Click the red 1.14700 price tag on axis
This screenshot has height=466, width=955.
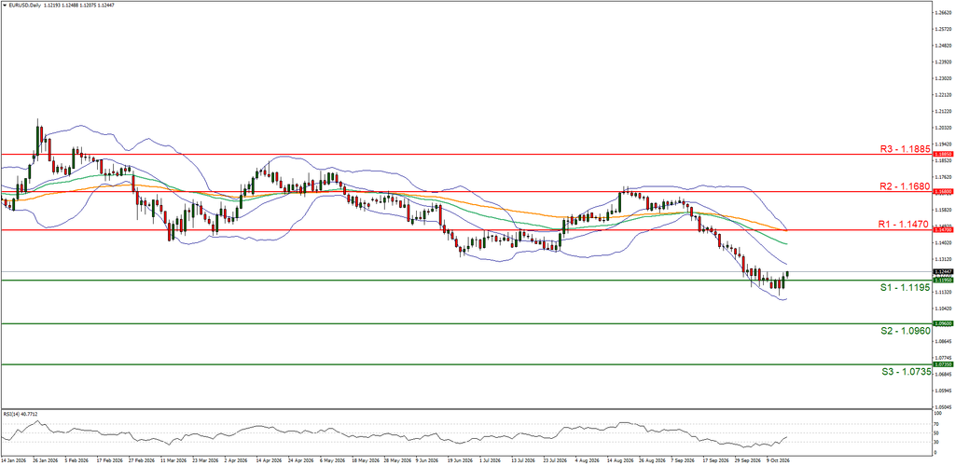pos(943,230)
